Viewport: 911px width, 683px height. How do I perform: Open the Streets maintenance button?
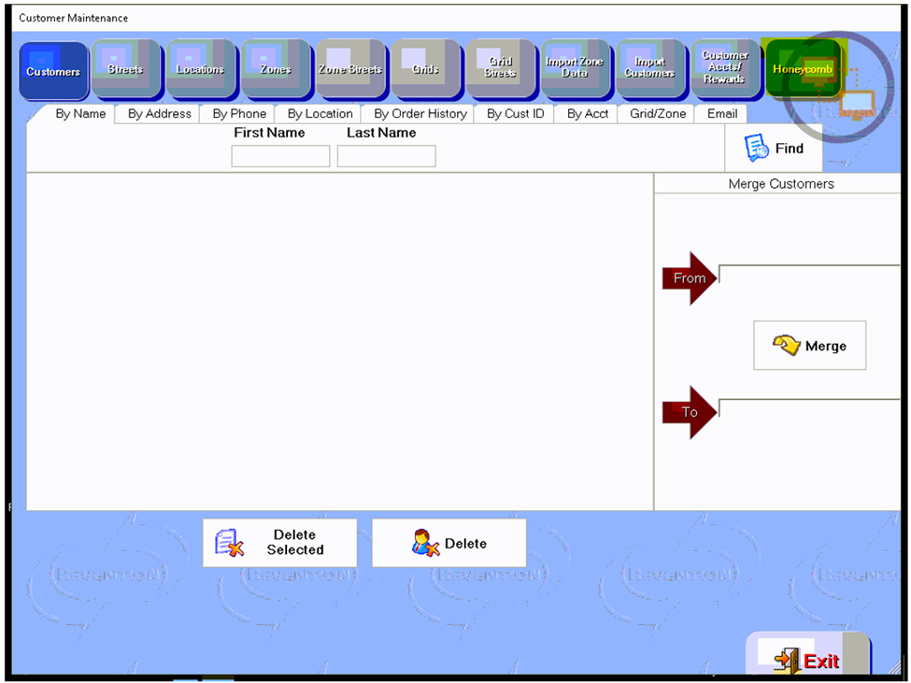126,70
